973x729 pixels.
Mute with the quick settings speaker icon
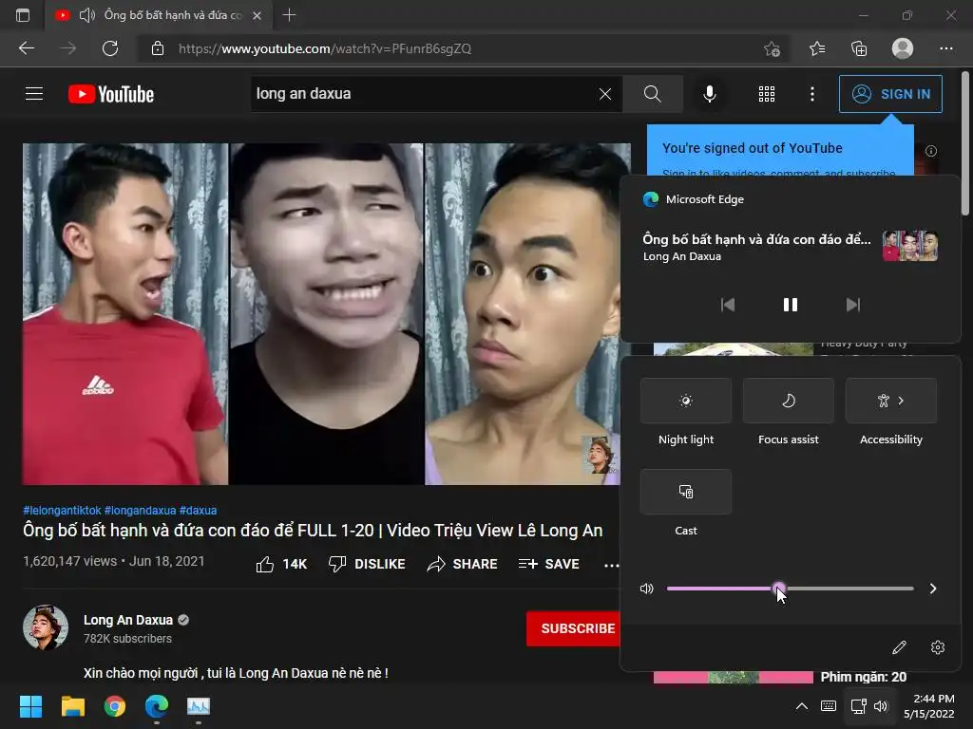pos(646,589)
